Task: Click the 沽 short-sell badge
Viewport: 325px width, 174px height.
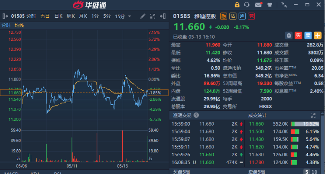Action: click(x=233, y=16)
